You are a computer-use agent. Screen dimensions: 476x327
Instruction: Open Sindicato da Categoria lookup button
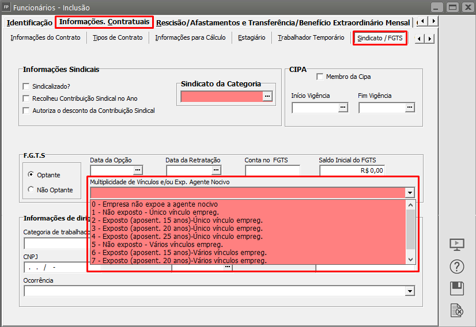click(267, 97)
